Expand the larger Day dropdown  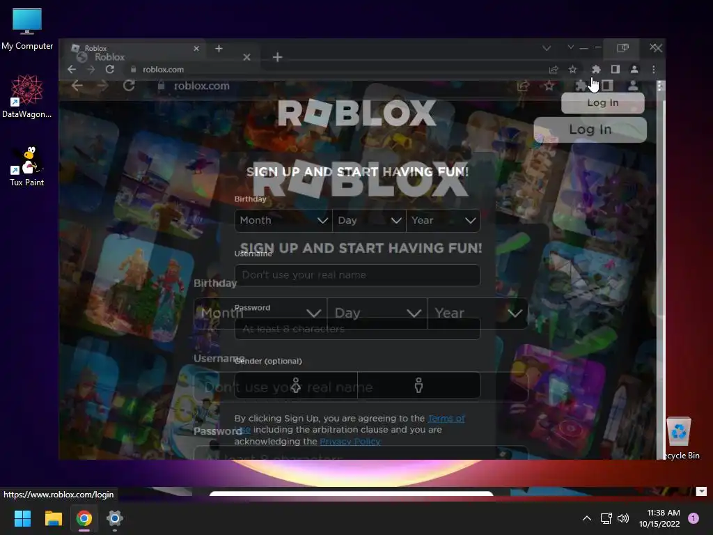tap(377, 313)
